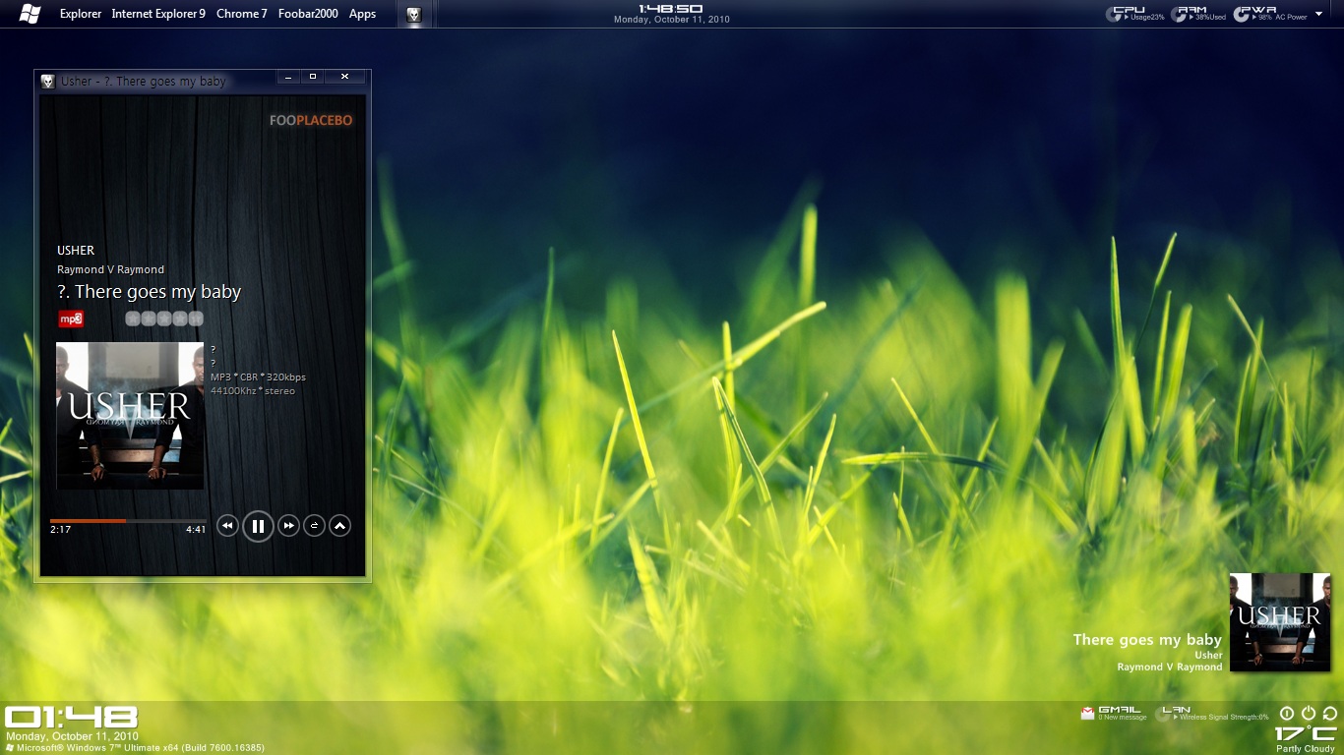Click the 'Partly Cloudy' weather label

tap(1306, 749)
